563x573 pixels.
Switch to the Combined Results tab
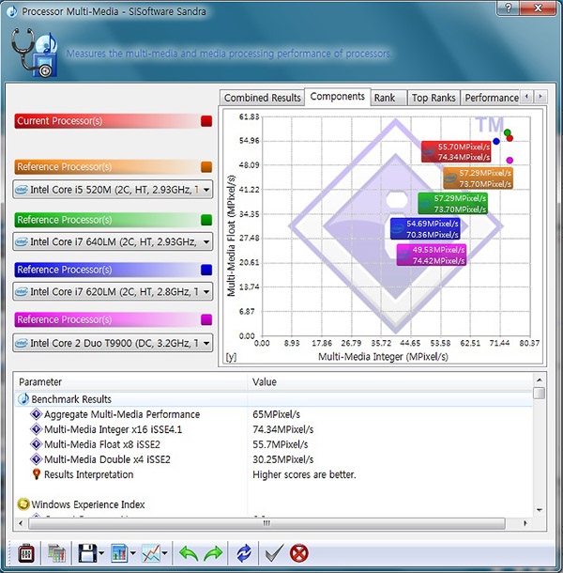262,98
